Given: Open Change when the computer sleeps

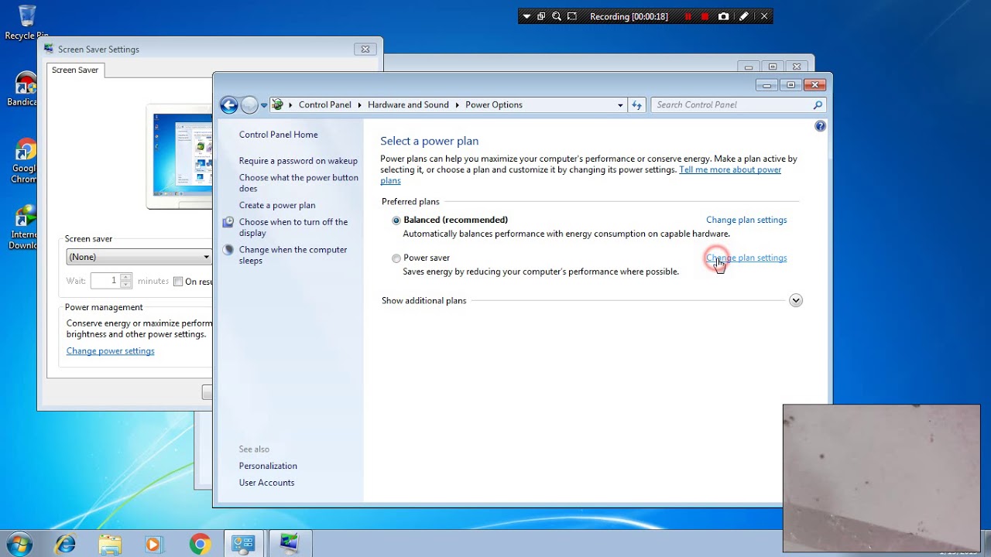Looking at the screenshot, I should (x=293, y=255).
